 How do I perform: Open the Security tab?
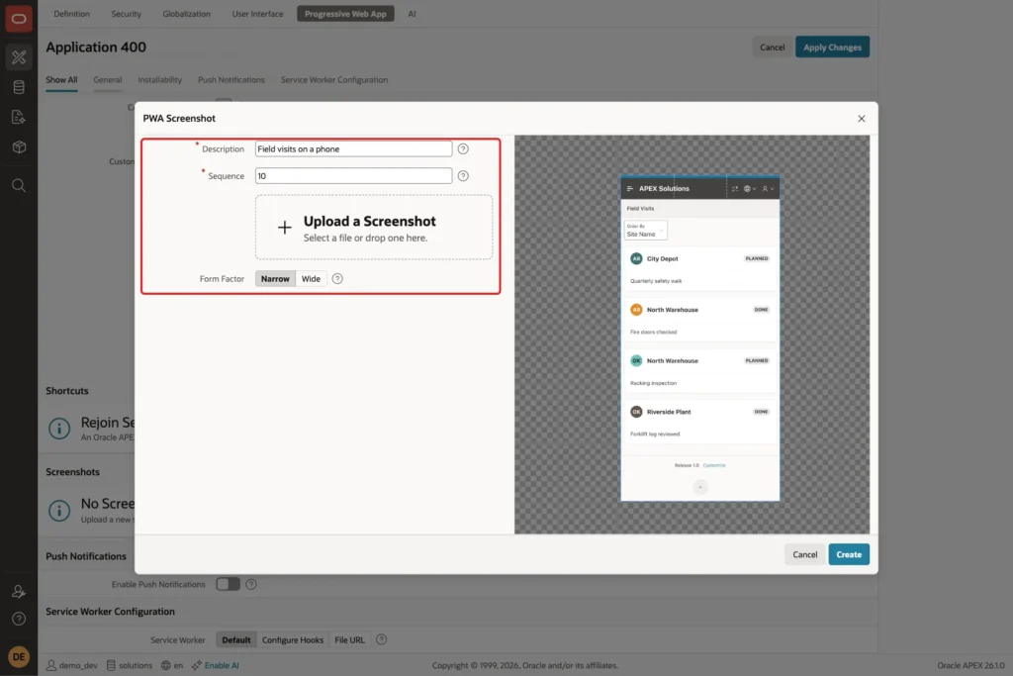point(126,14)
